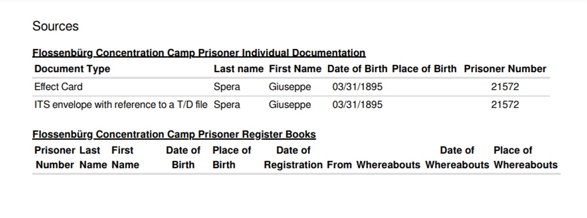Viewport: 587px width, 218px height.
Task: Click the Sources heading
Action: [x=55, y=26]
